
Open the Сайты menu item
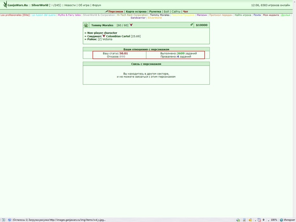[176, 11]
